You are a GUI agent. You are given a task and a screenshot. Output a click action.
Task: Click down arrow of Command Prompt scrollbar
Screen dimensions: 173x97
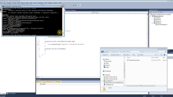(63, 35)
